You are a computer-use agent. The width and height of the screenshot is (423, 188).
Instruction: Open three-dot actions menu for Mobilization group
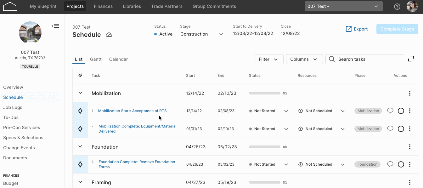410,93
